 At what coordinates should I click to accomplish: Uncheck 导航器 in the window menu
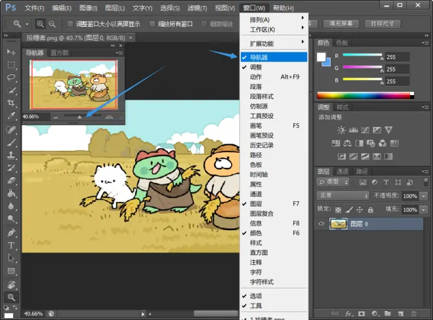click(x=274, y=57)
